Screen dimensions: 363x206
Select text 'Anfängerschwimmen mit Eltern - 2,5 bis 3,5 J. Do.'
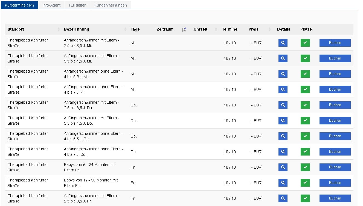pyautogui.click(x=92, y=105)
